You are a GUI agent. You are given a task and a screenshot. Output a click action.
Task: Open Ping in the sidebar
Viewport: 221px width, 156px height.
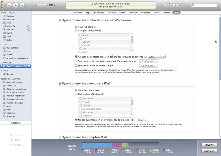[x=8, y=51]
